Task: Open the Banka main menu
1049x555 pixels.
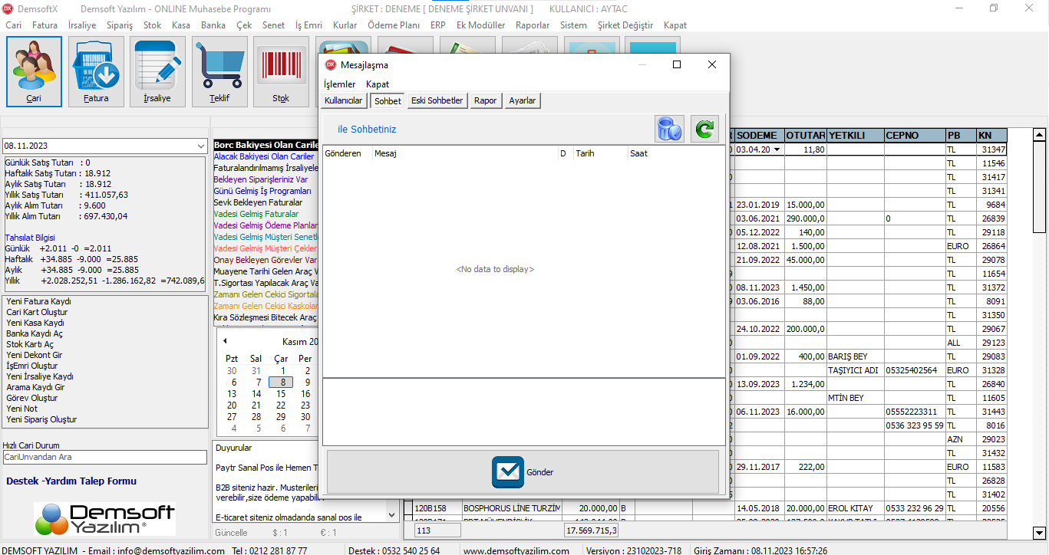Action: pos(213,25)
